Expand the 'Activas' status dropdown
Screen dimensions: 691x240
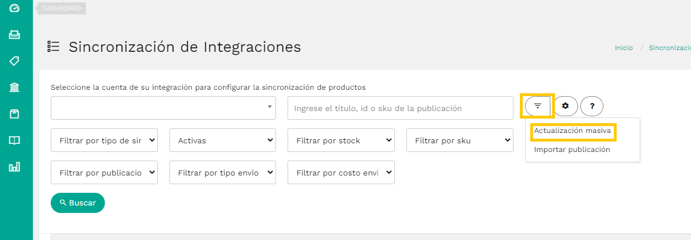pyautogui.click(x=222, y=140)
